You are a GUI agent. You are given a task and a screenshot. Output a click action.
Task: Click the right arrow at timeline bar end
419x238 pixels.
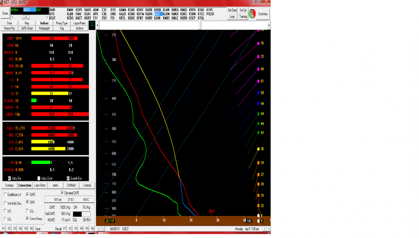[269, 25]
